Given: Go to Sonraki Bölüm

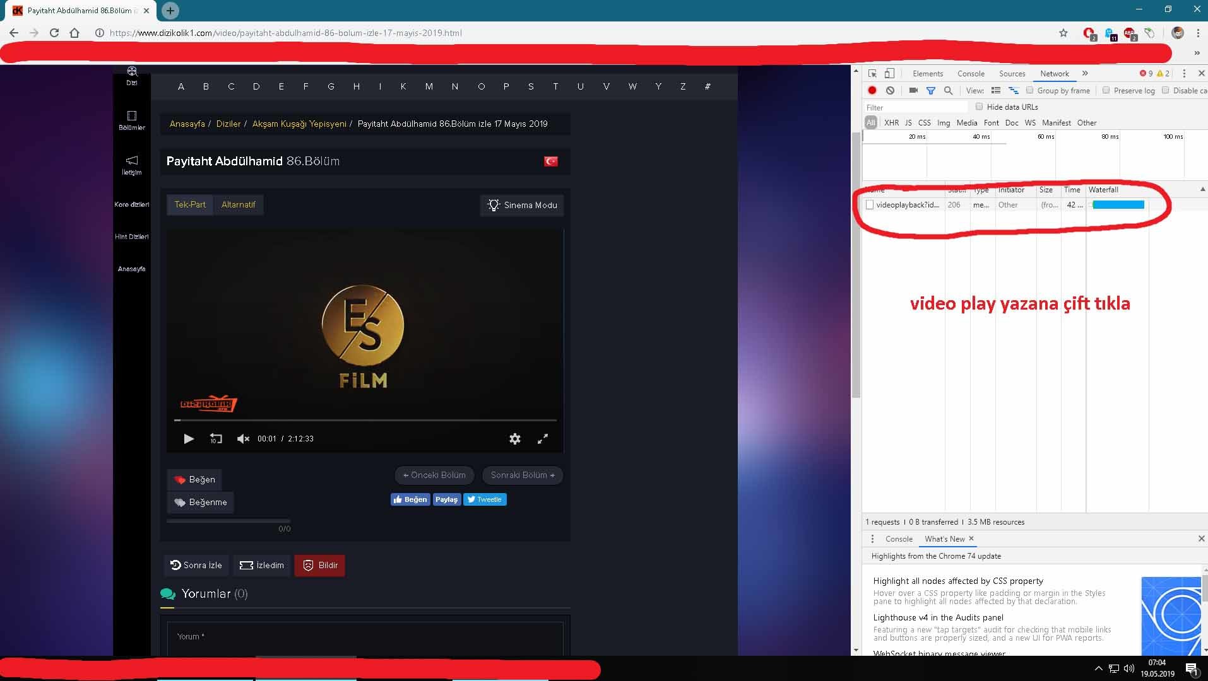Looking at the screenshot, I should click(523, 475).
